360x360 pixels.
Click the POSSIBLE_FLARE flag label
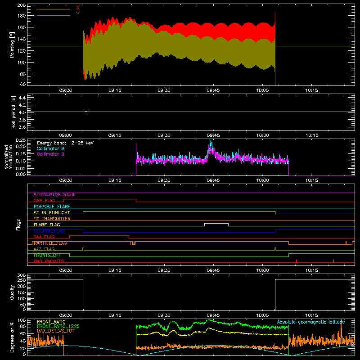tap(52, 207)
